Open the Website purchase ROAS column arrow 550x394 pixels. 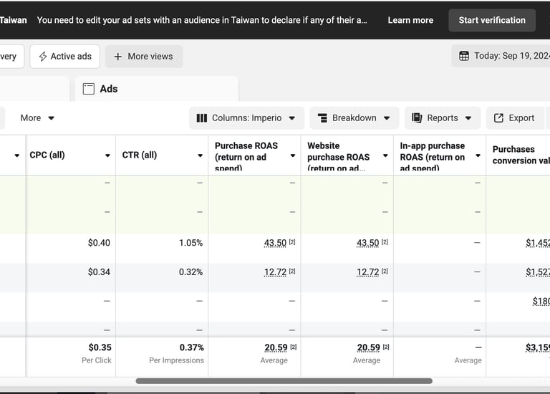385,155
